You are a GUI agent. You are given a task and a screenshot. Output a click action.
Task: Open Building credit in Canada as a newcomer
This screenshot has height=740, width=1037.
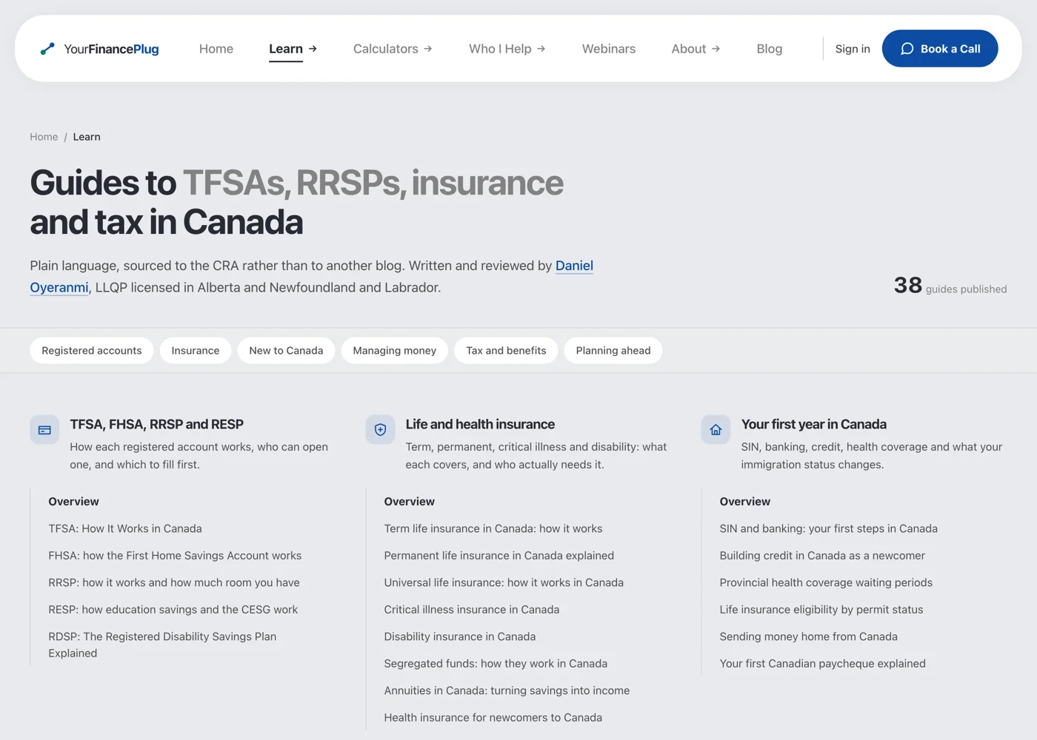tap(822, 556)
